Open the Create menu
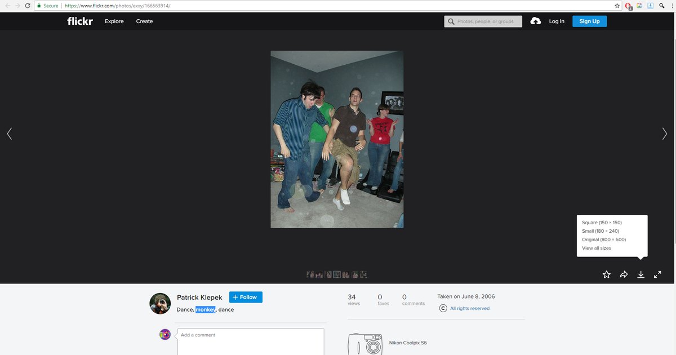 point(144,21)
